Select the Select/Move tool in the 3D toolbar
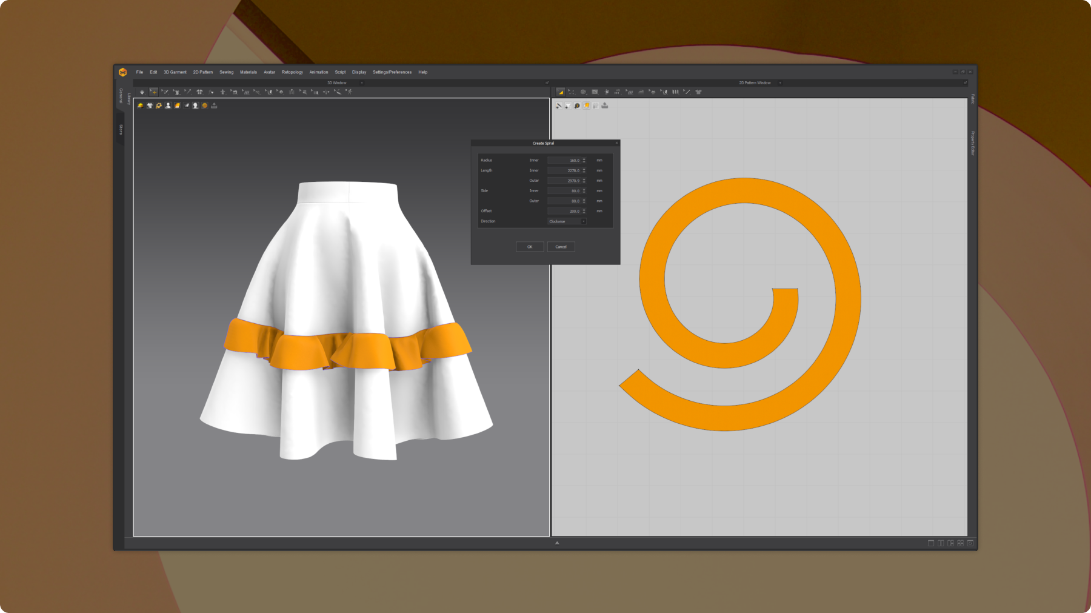The height and width of the screenshot is (613, 1091). point(154,92)
